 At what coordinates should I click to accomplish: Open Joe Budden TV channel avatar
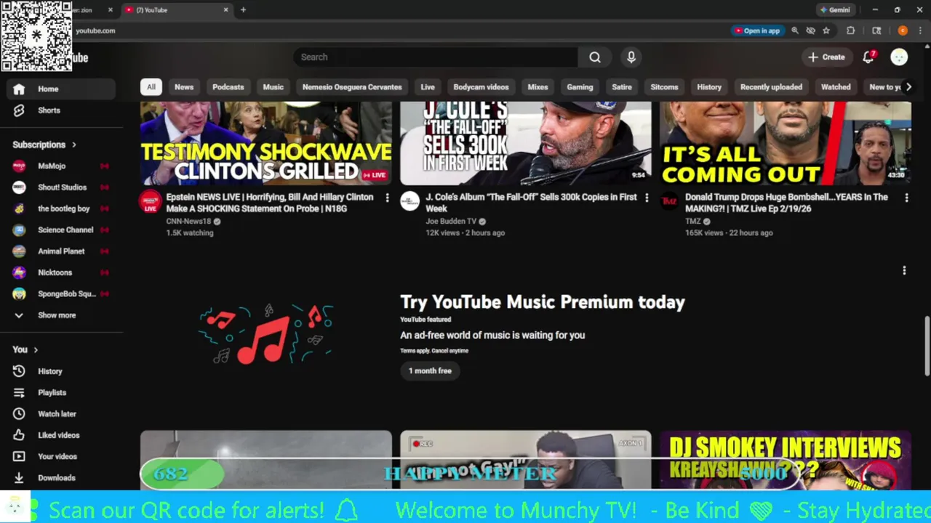coord(410,201)
